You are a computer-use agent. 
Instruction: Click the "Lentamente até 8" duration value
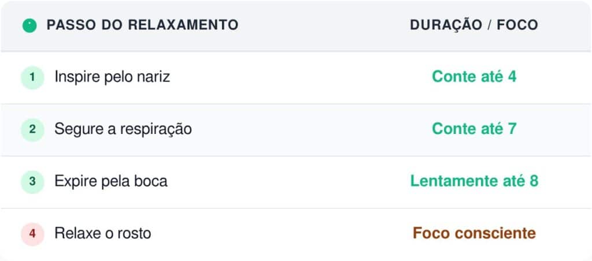point(474,181)
